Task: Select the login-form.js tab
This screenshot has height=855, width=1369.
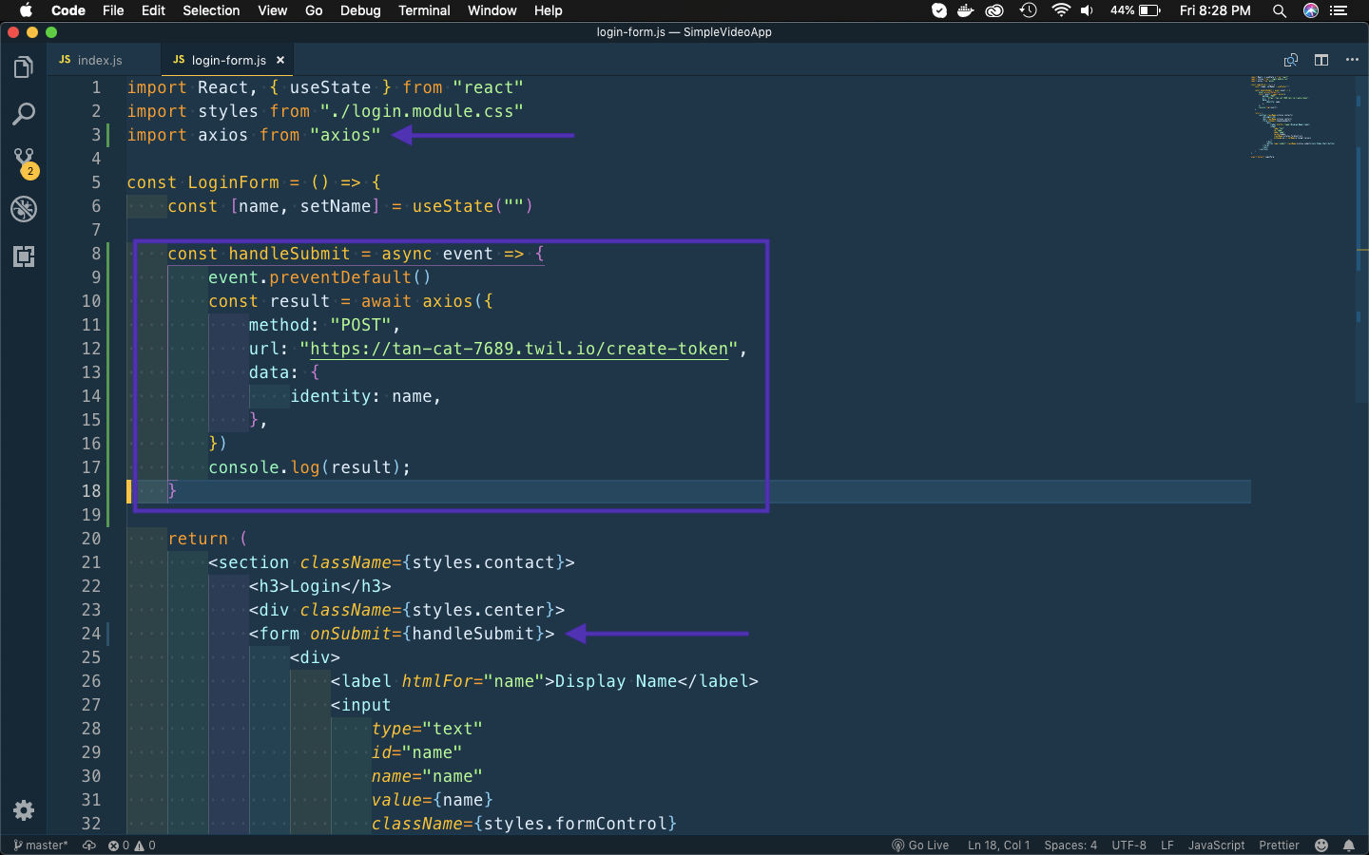Action: click(228, 60)
